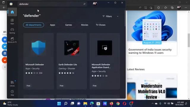Open the Library in sidebar

click(x=12, y=84)
